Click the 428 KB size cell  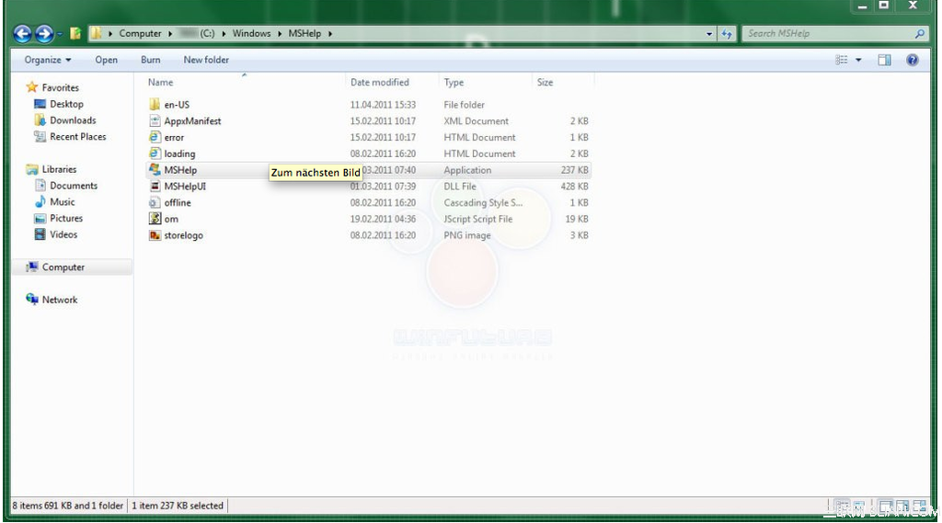coord(574,187)
